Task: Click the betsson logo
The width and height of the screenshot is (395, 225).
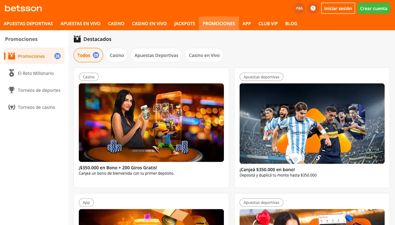Action: click(23, 8)
